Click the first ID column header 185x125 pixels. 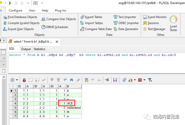pos(21,86)
